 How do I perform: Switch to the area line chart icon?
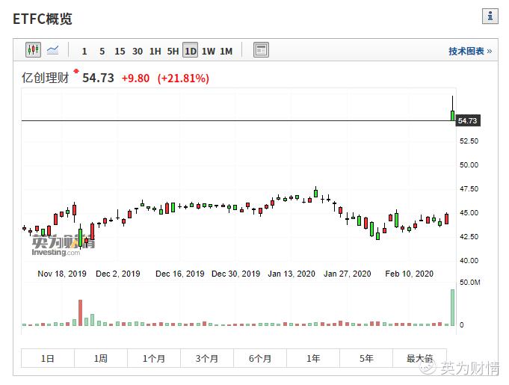pyautogui.click(x=52, y=50)
